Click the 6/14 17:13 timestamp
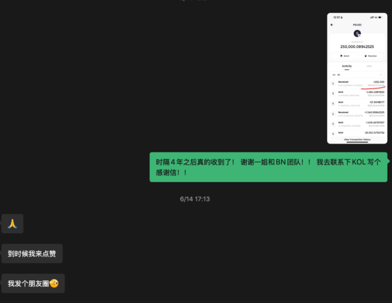Screen dimensions: 392x303 [x=195, y=199]
